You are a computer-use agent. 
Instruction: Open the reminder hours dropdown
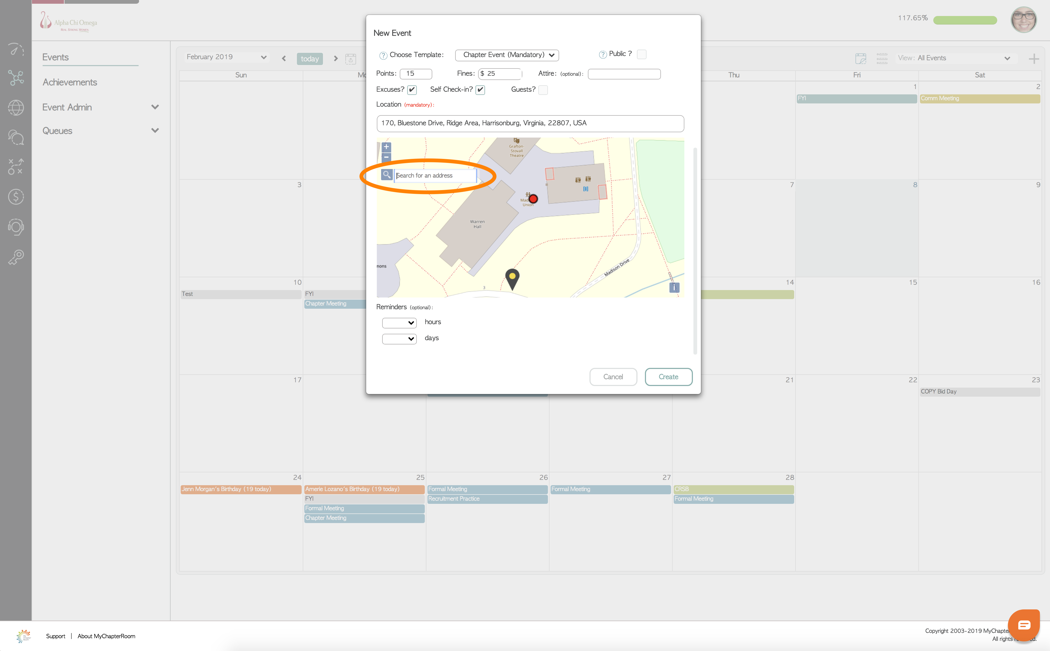tap(399, 323)
